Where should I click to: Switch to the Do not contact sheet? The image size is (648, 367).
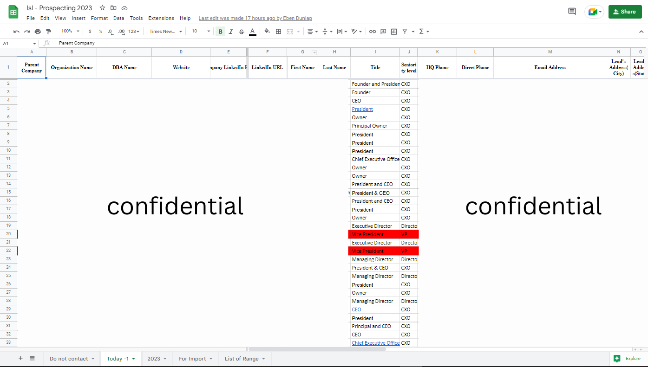click(x=72, y=359)
